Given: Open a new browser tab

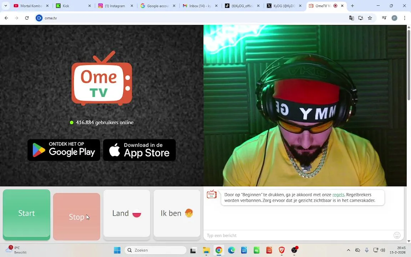Looking at the screenshot, I should point(352,6).
